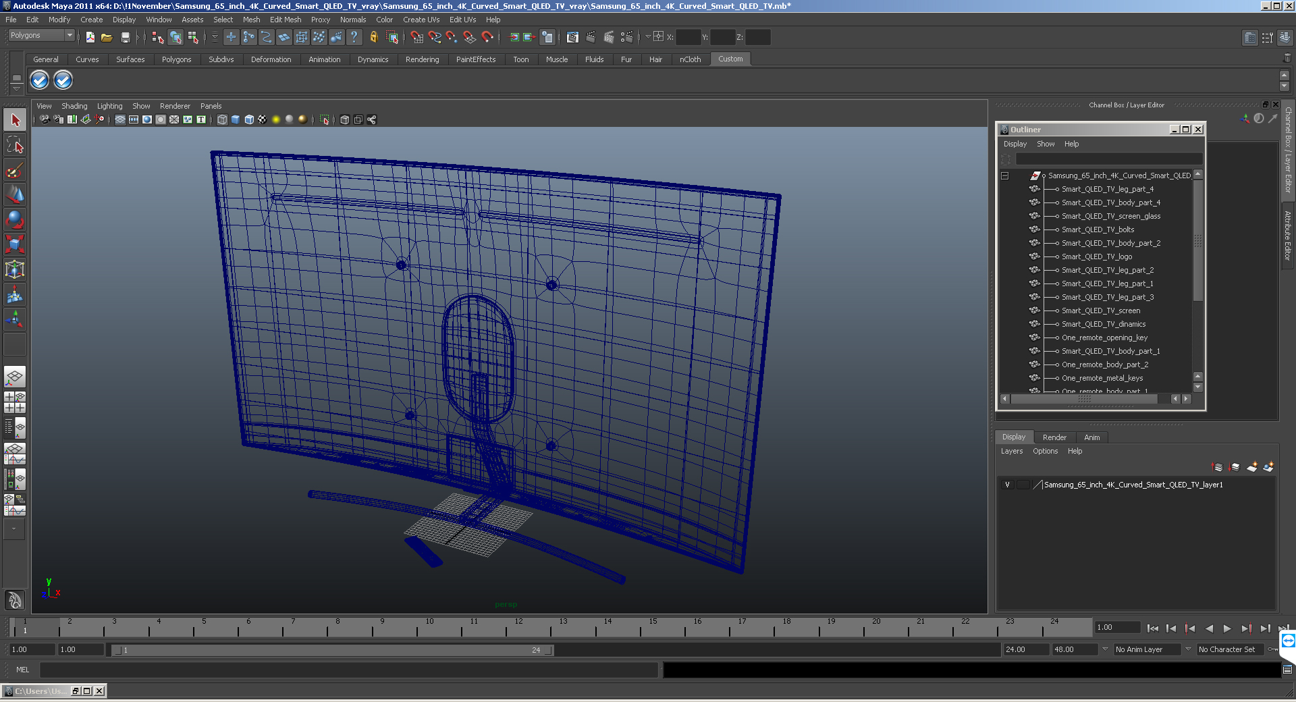Activate the Move tool in toolbox
This screenshot has height=702, width=1296.
[x=15, y=195]
